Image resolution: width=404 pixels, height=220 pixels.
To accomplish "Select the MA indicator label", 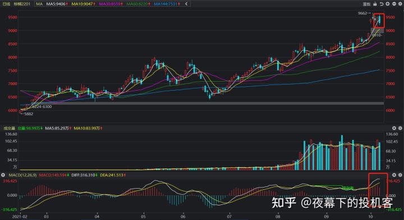I will click(39, 4).
